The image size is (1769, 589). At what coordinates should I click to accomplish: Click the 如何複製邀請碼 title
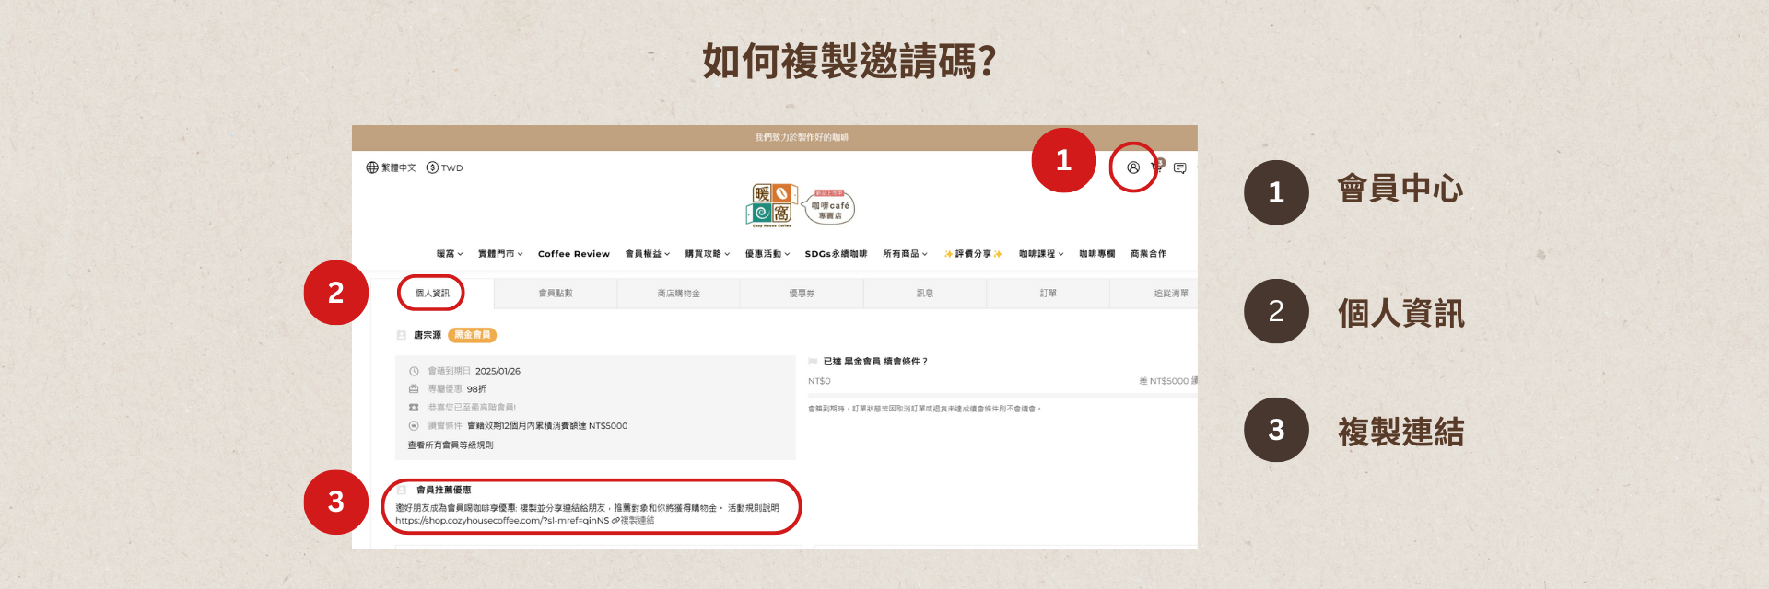point(849,61)
